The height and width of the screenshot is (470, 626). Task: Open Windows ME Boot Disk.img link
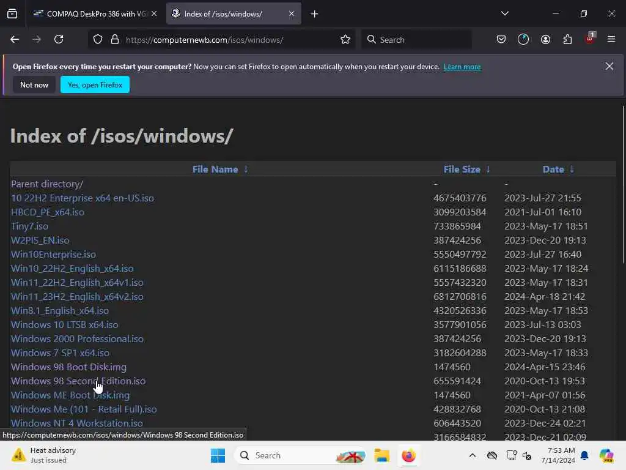(x=70, y=395)
